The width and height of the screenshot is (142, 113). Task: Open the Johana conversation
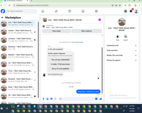[x=18, y=32]
